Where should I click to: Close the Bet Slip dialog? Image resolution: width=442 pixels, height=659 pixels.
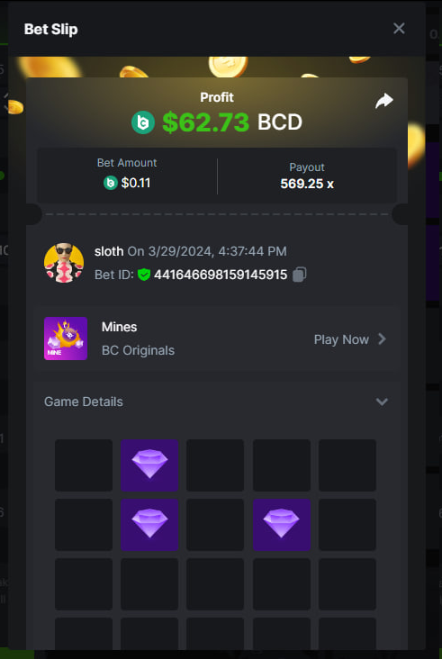(399, 29)
